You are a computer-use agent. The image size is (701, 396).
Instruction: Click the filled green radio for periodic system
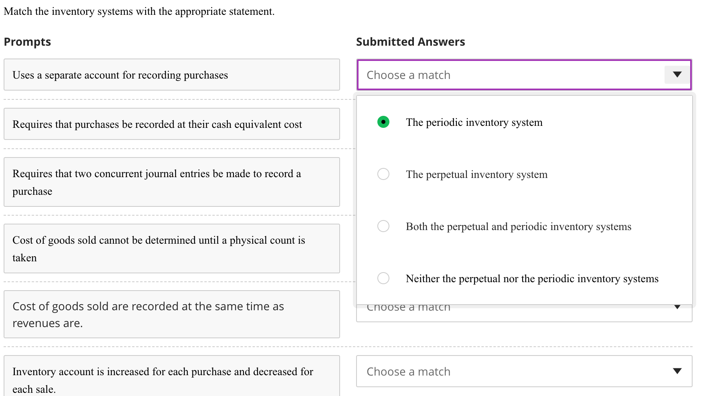[x=383, y=122]
